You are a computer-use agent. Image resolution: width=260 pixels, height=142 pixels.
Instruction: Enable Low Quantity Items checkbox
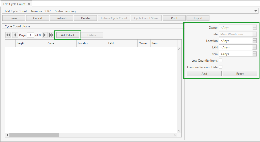[221, 60]
